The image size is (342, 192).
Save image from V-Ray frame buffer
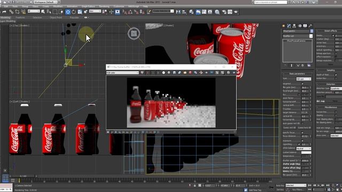point(174,73)
